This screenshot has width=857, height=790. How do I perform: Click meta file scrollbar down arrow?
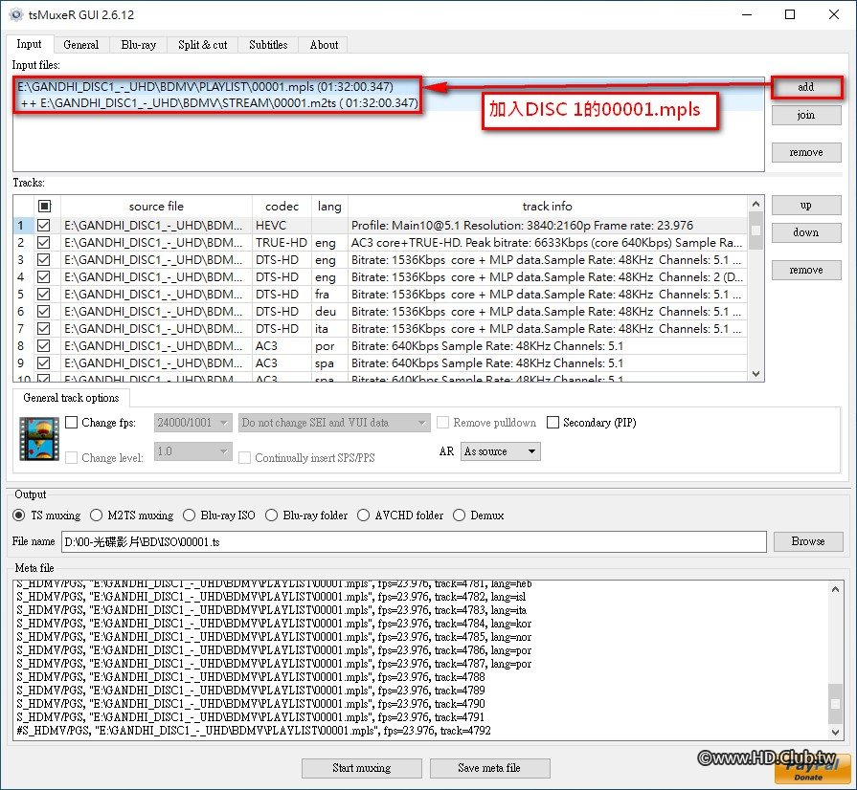pyautogui.click(x=836, y=732)
